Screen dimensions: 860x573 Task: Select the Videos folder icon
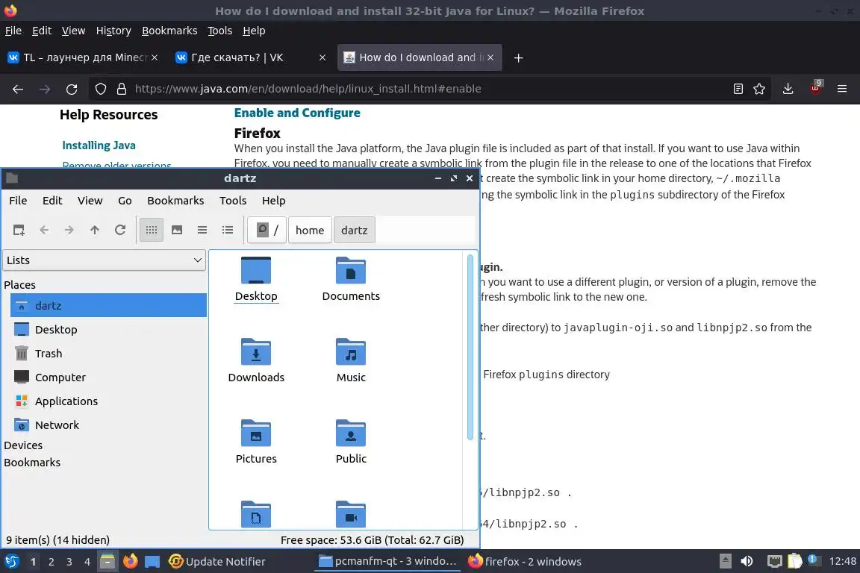(x=351, y=514)
